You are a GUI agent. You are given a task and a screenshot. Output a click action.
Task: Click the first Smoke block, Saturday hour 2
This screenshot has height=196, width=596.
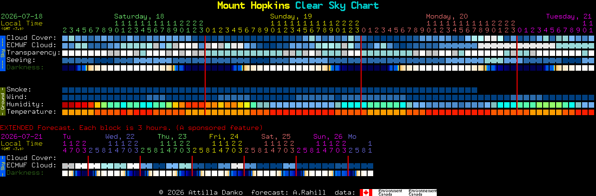(x=65, y=90)
